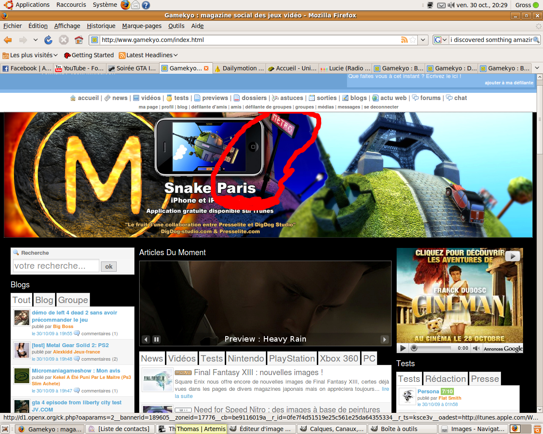Click the ok search button
The height and width of the screenshot is (434, 543).
pyautogui.click(x=109, y=266)
